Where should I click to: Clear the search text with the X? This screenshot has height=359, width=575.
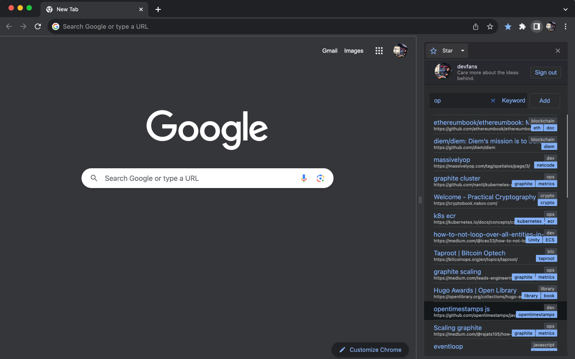coord(493,101)
